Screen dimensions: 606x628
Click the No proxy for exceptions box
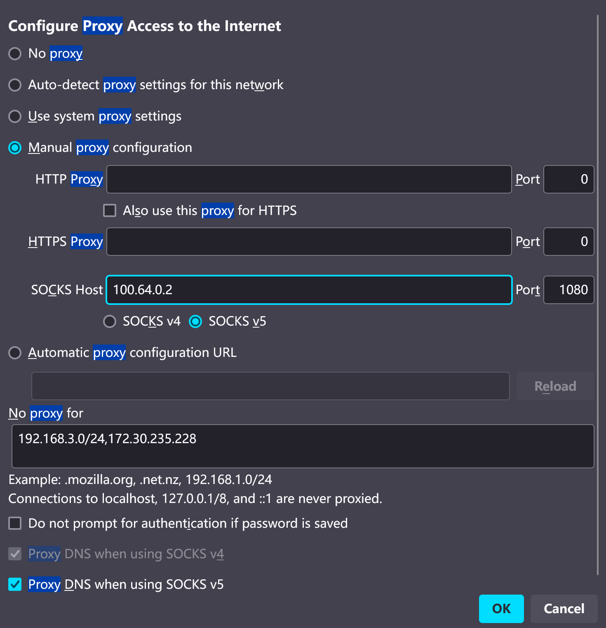(x=303, y=446)
